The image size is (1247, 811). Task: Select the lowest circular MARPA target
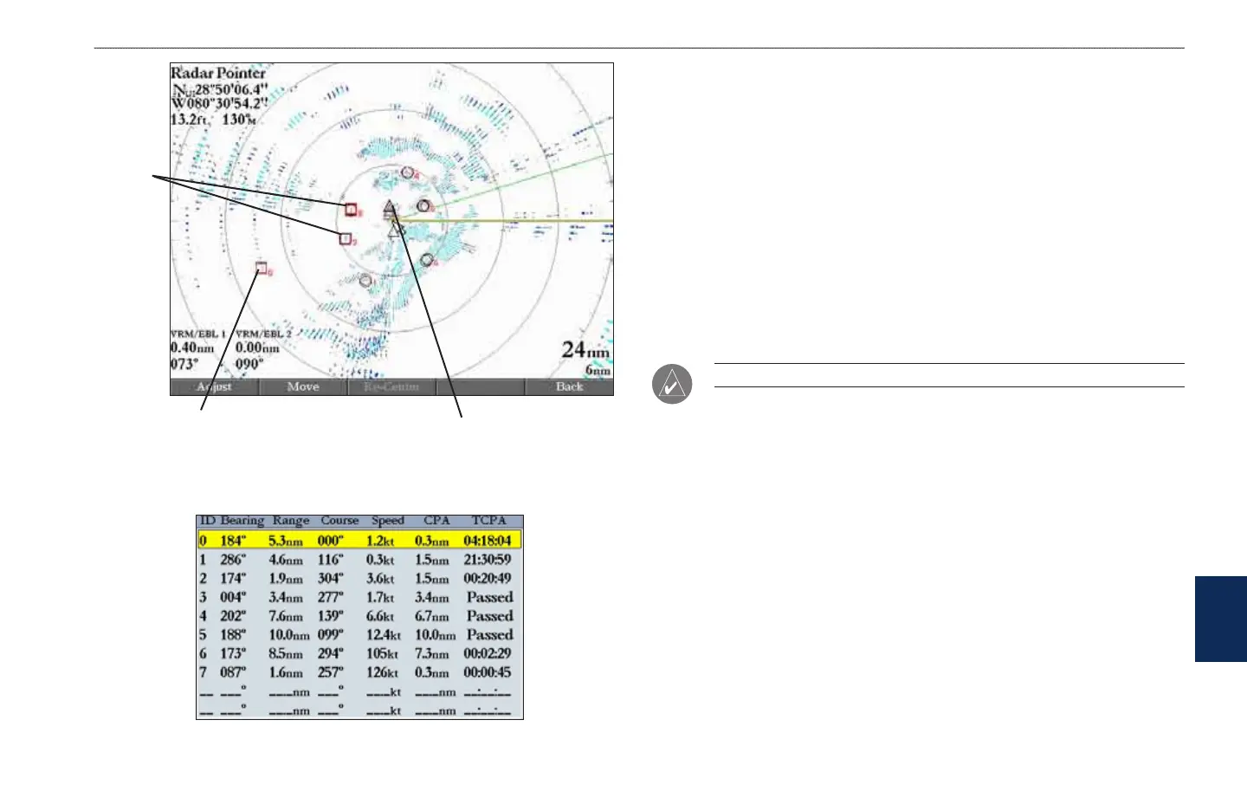pyautogui.click(x=365, y=280)
